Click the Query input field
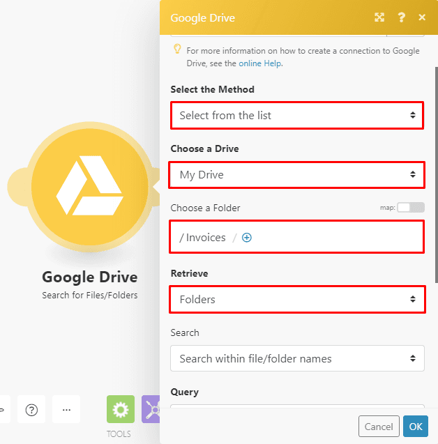 pyautogui.click(x=297, y=411)
